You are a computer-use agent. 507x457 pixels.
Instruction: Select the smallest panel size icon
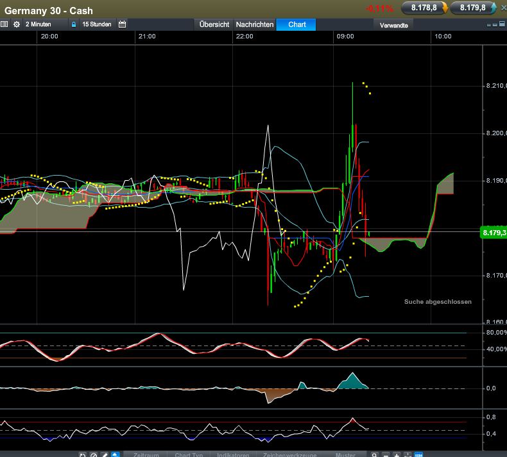click(488, 25)
